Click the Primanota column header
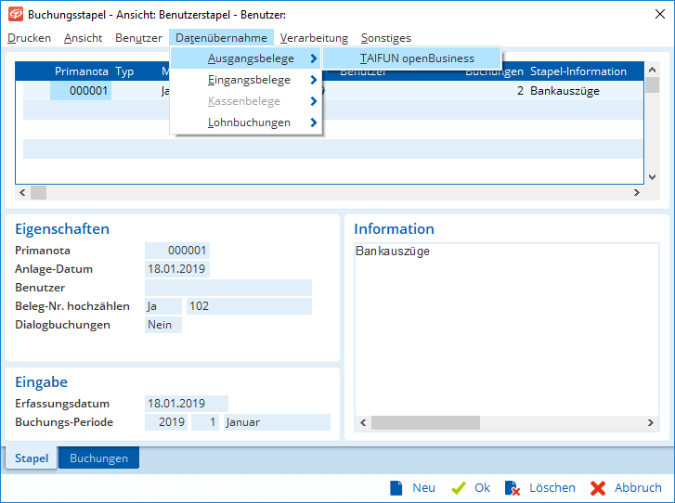675x503 pixels. click(82, 71)
